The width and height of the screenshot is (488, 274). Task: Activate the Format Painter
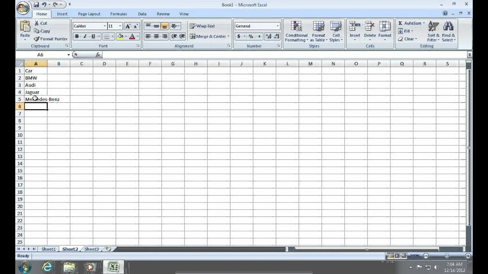pos(51,39)
